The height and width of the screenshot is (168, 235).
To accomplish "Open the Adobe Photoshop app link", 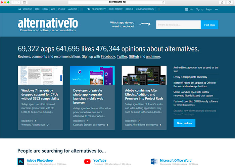I will pos(40,160).
